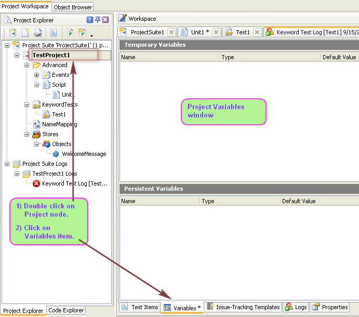Click the Run Project green arrow icon
The height and width of the screenshot is (317, 359).
[70, 33]
